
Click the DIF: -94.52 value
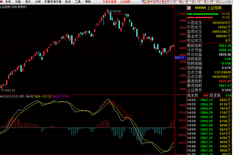[x=27, y=96]
